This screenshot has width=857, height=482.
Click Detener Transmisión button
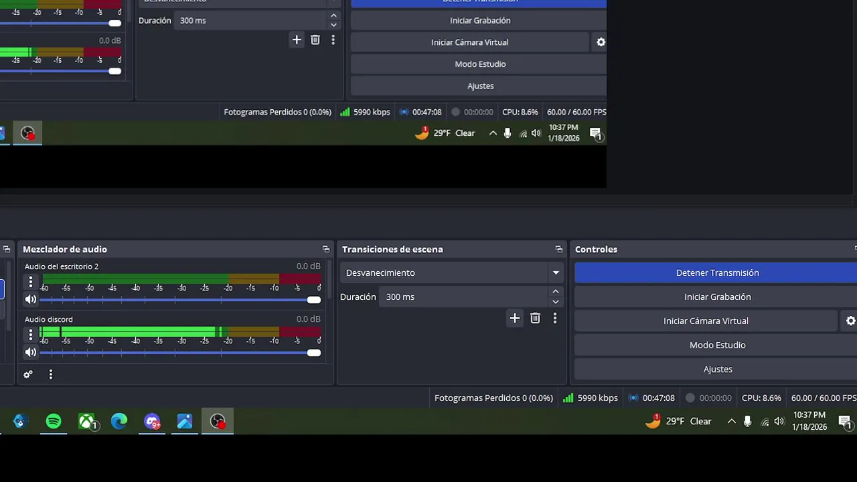(x=717, y=272)
